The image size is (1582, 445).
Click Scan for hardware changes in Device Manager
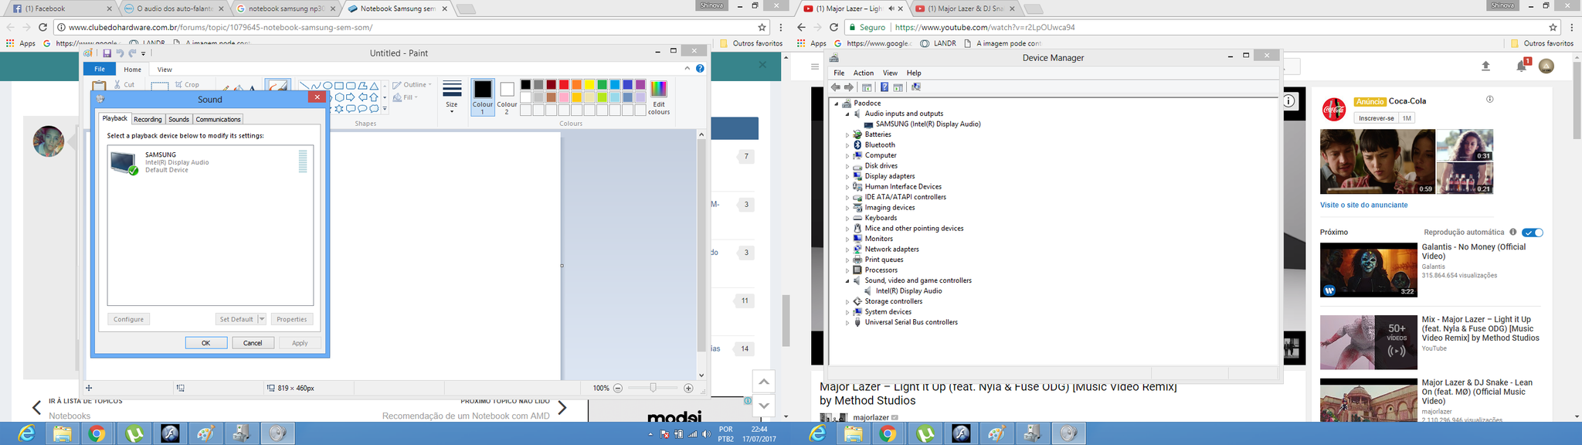(916, 87)
